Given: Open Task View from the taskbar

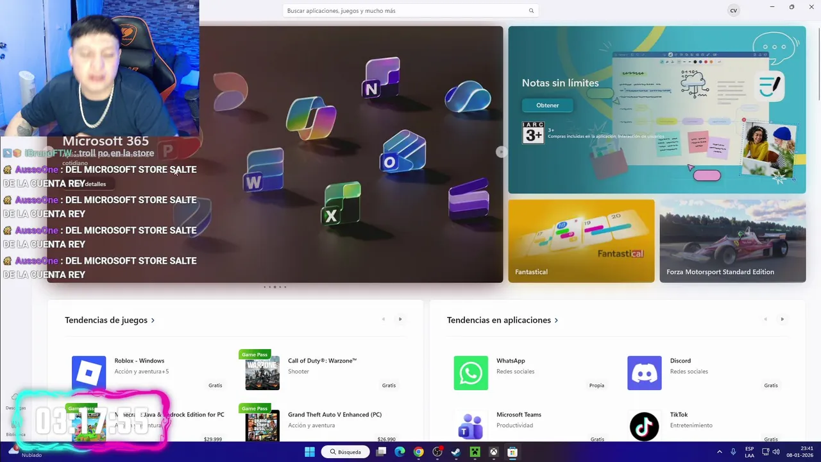Looking at the screenshot, I should coord(381,452).
